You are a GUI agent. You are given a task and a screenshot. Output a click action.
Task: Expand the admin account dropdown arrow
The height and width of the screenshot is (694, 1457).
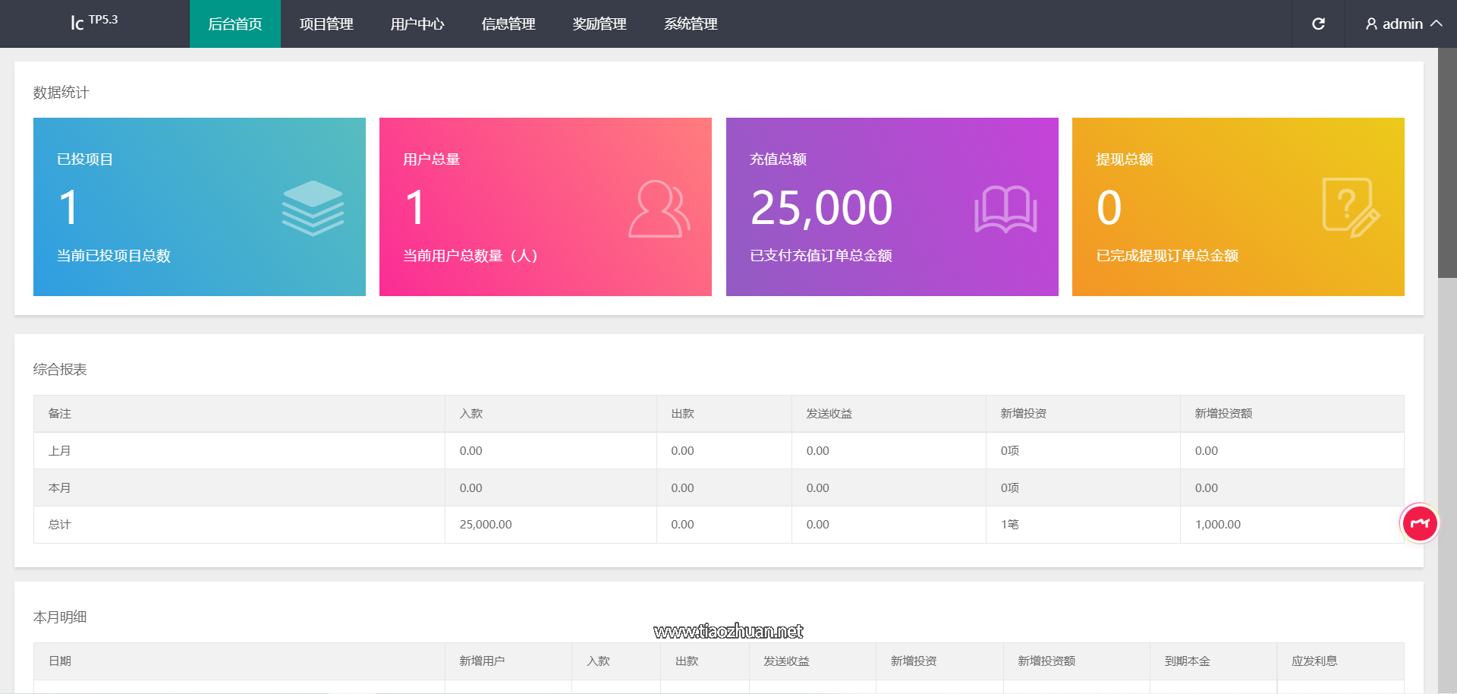[1437, 24]
